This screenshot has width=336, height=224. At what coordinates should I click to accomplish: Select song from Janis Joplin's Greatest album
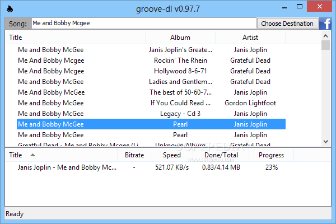tap(151, 50)
